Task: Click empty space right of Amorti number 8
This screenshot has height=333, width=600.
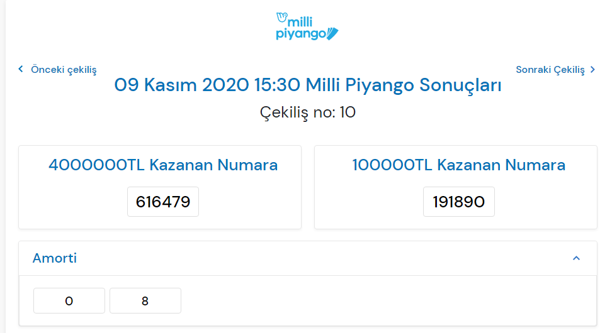Action: click(x=378, y=301)
